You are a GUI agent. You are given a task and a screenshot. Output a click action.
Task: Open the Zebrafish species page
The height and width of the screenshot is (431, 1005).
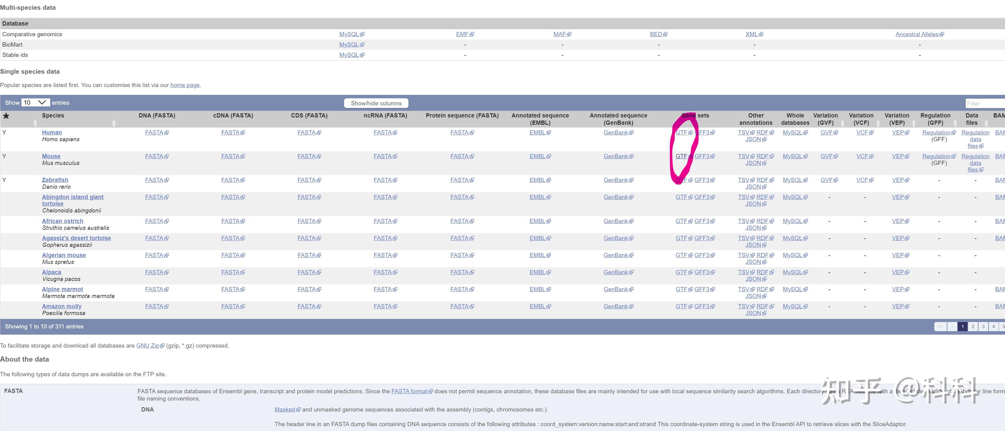click(55, 180)
